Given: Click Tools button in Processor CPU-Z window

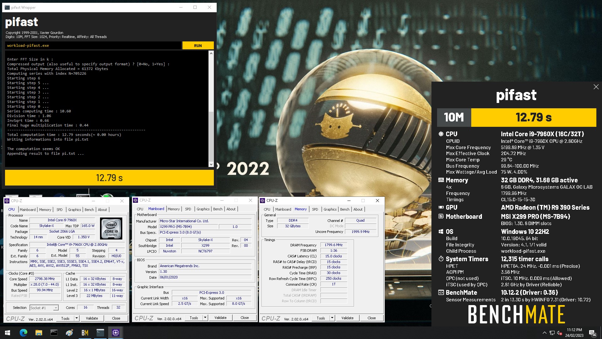Looking at the screenshot, I should tap(65, 318).
